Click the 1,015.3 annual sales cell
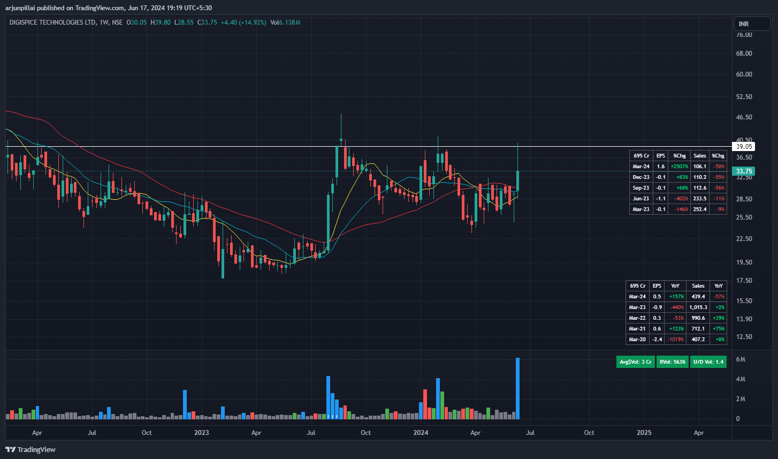 click(698, 307)
